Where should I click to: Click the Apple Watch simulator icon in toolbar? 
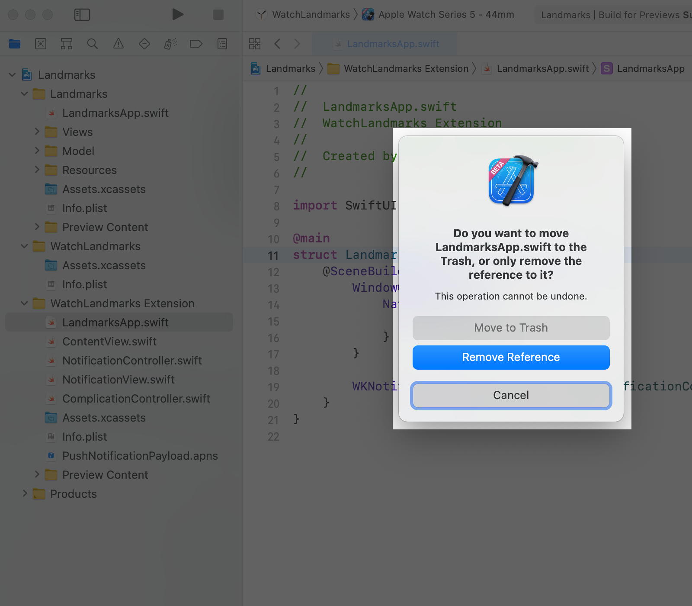point(368,15)
